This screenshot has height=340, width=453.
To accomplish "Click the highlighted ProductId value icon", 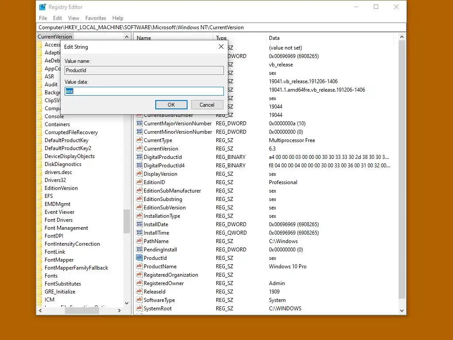I will [x=139, y=258].
